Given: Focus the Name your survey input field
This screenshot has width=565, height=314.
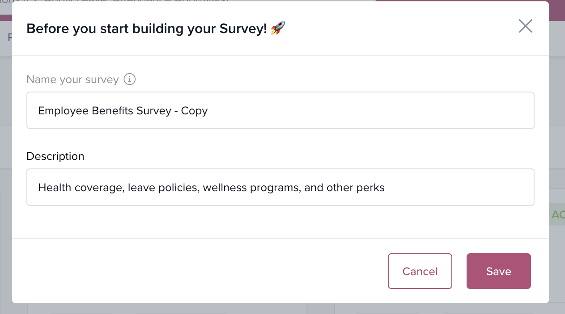Looking at the screenshot, I should click(280, 110).
